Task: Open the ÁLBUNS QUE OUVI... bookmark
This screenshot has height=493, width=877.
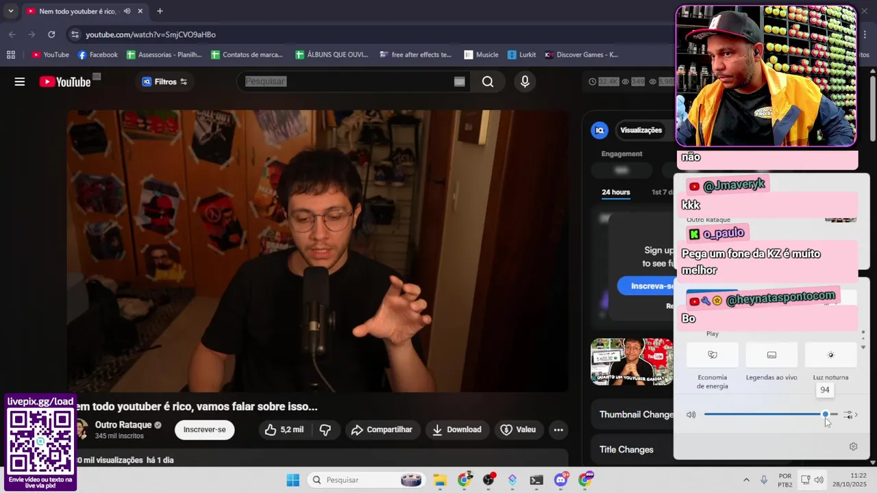Action: tap(332, 55)
